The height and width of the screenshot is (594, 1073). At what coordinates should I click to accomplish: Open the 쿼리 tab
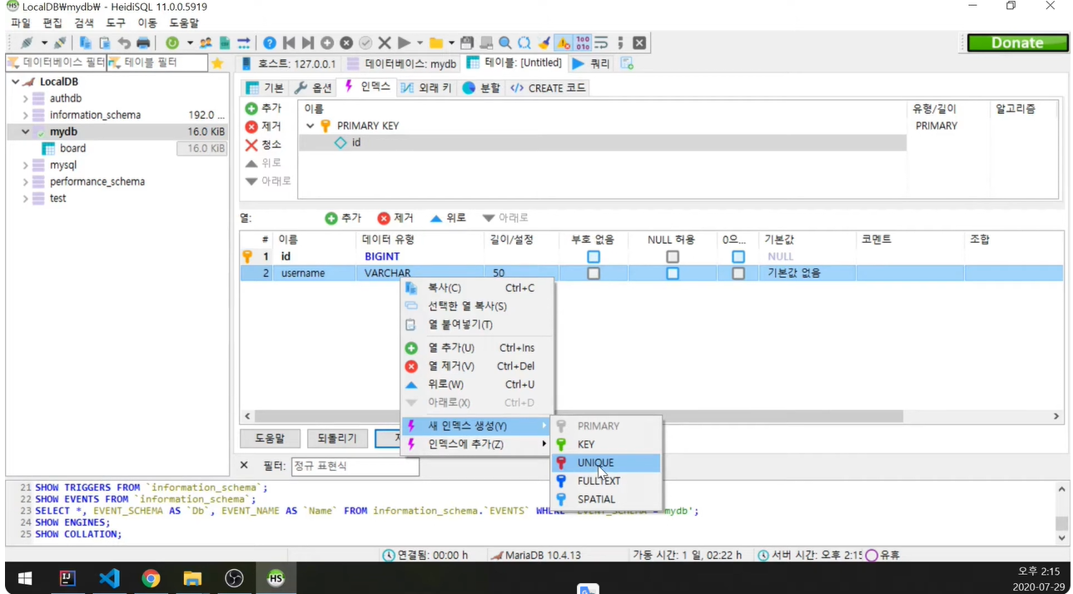coord(591,63)
